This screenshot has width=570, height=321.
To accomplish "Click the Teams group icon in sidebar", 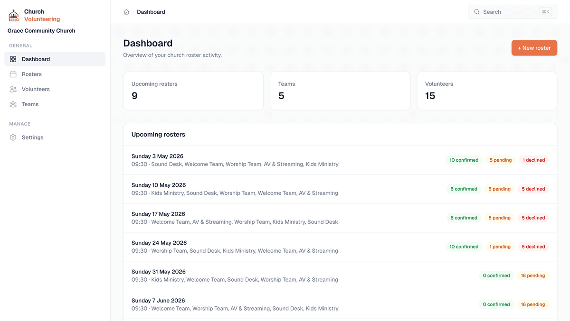I will click(13, 104).
